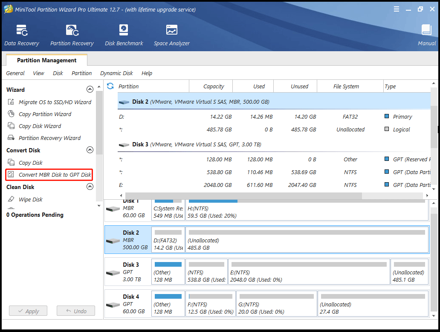Image resolution: width=440 pixels, height=332 pixels.
Task: Launch Copy Partition Wizard
Action: pyautogui.click(x=45, y=114)
